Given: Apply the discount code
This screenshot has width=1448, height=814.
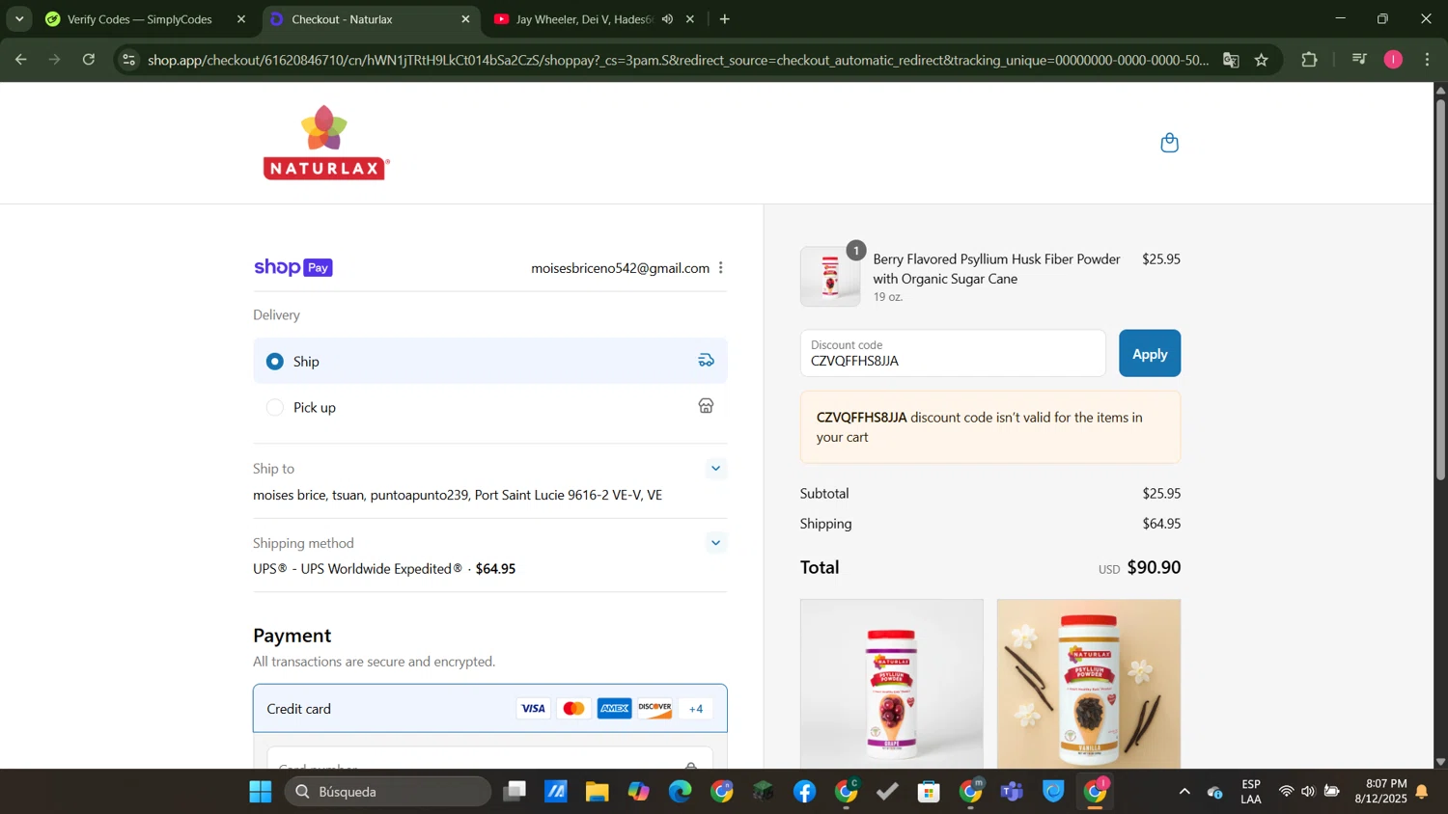Looking at the screenshot, I should 1150,354.
